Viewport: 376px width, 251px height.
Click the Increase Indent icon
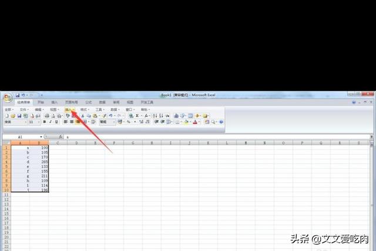coord(163,122)
